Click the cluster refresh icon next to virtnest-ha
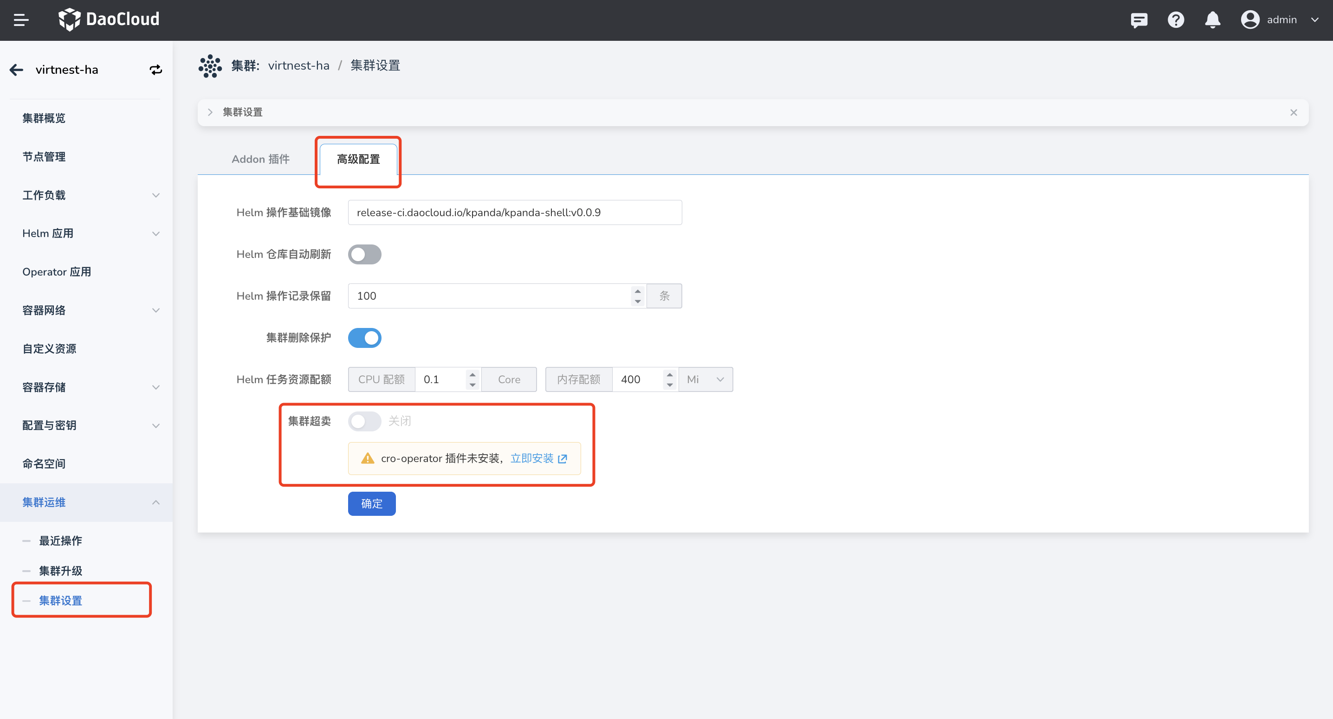 (x=155, y=69)
